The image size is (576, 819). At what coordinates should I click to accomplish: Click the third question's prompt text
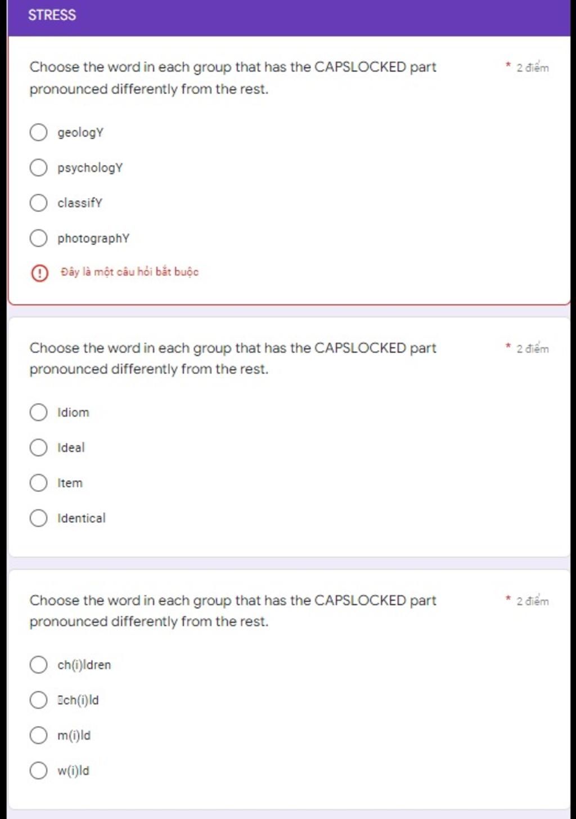pyautogui.click(x=233, y=611)
